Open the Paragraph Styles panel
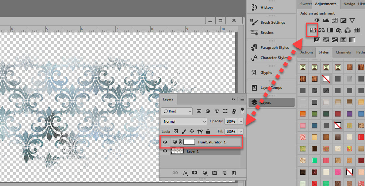The image size is (365, 186). point(270,47)
